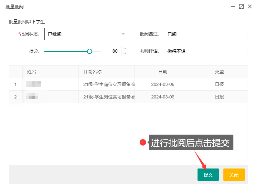Decrease score with the down arrow
This screenshot has height=194, width=257.
(x=125, y=53)
